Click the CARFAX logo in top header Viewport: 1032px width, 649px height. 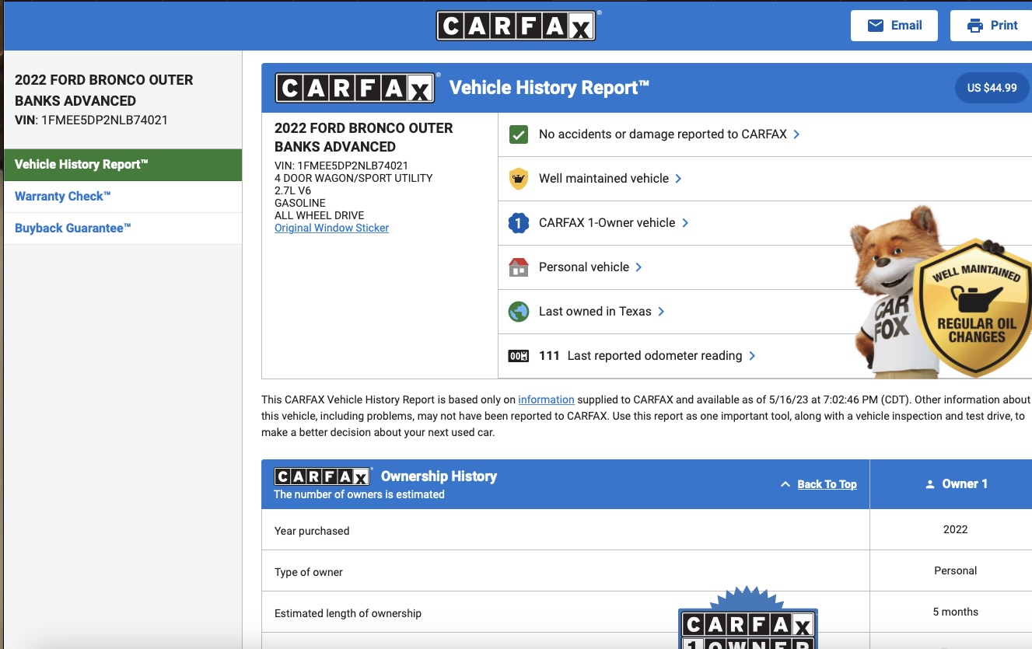[516, 26]
